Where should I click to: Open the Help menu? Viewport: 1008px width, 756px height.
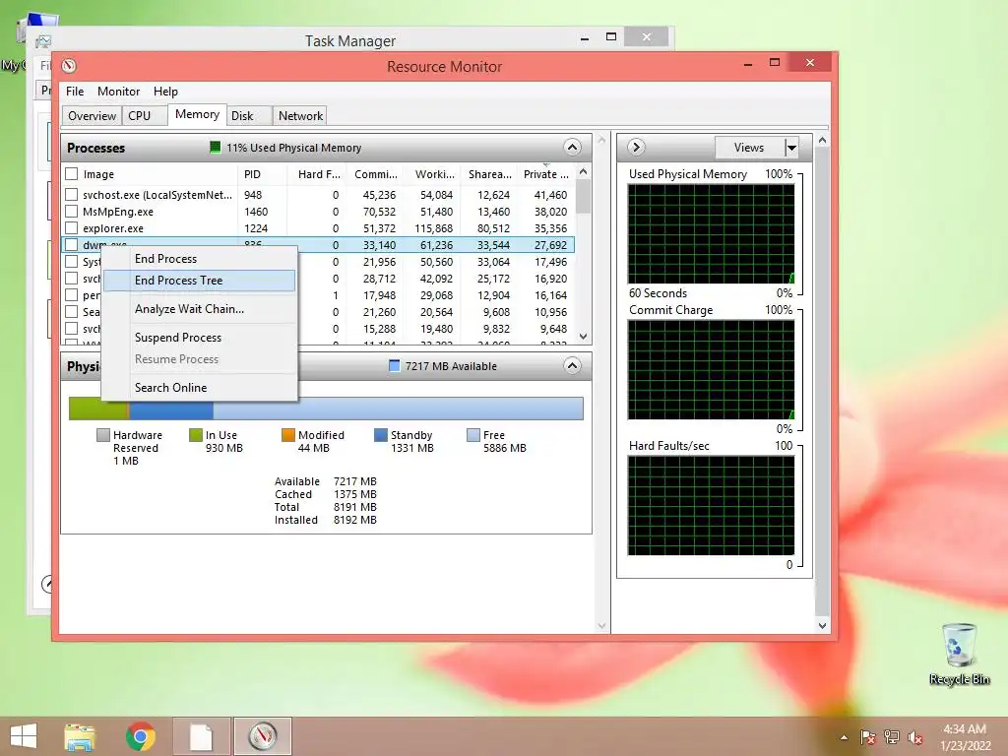coord(165,92)
